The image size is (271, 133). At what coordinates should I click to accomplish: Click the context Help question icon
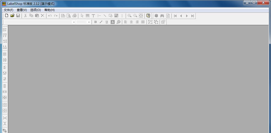click(x=148, y=16)
